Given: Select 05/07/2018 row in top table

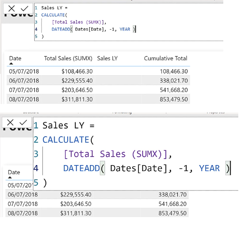Looking at the screenshot, I should 98,71.
